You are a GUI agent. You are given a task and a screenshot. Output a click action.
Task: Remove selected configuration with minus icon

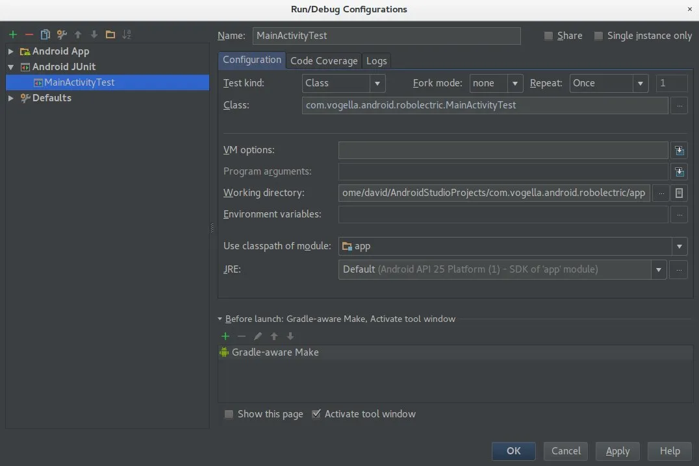pos(29,35)
